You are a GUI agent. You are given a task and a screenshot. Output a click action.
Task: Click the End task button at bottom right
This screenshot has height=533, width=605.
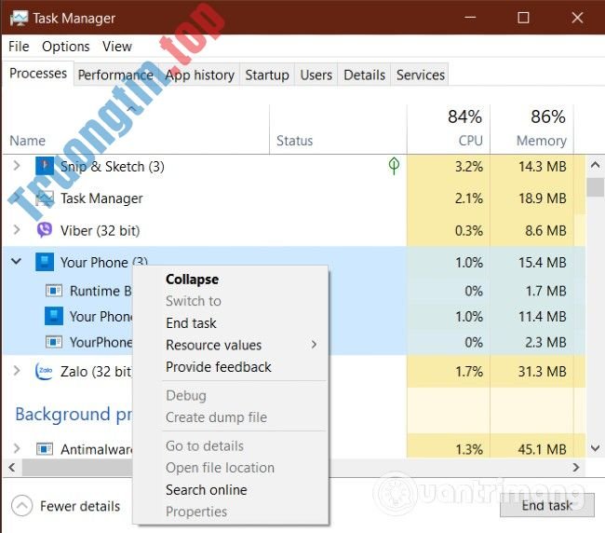point(546,506)
